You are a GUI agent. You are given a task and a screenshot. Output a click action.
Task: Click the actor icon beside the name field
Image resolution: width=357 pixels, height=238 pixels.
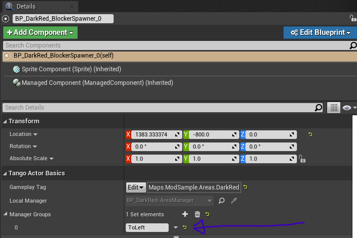click(x=6, y=19)
